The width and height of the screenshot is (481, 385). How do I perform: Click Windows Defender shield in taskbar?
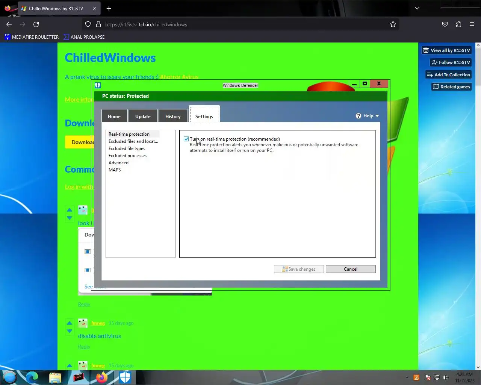tap(125, 377)
